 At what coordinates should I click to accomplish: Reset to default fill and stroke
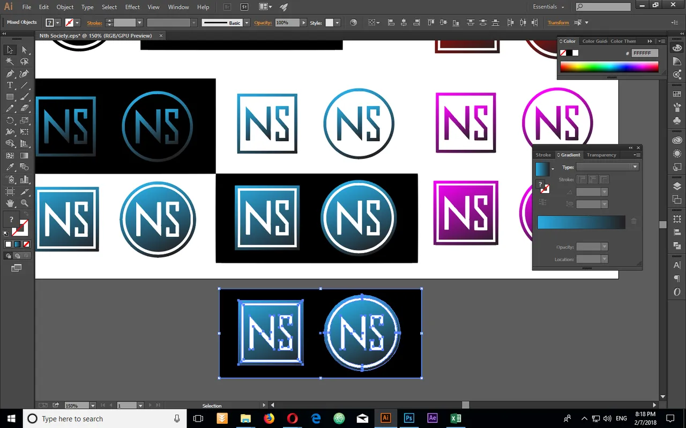[x=6, y=234]
